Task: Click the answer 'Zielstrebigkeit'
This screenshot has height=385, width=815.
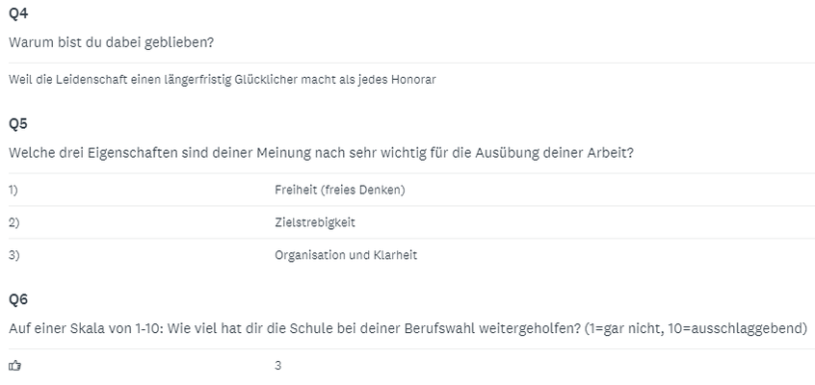Action: click(x=315, y=222)
